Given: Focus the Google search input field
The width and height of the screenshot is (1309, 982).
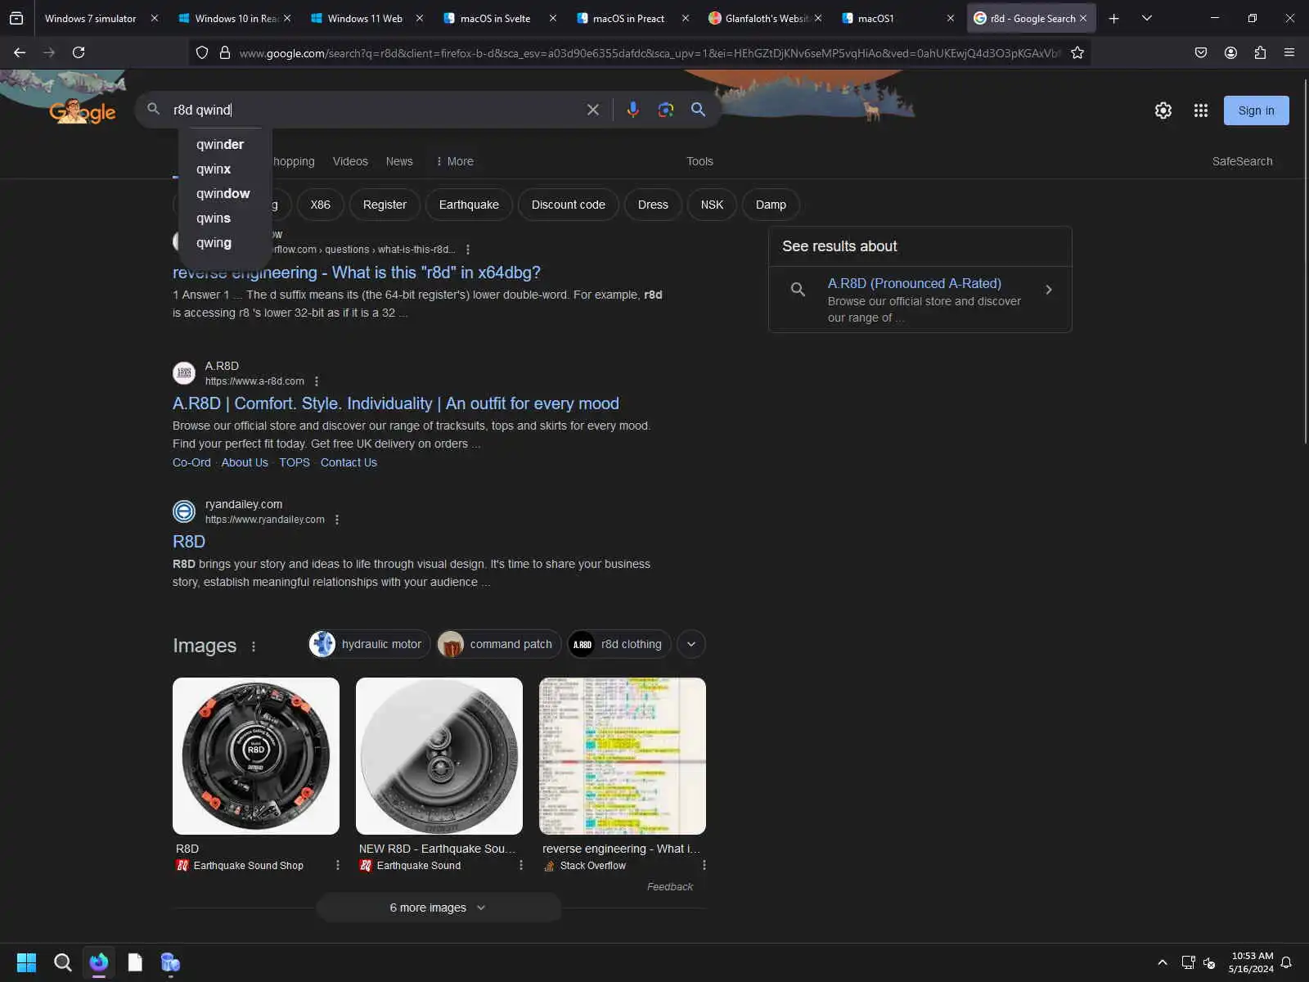Looking at the screenshot, I should [x=372, y=110].
